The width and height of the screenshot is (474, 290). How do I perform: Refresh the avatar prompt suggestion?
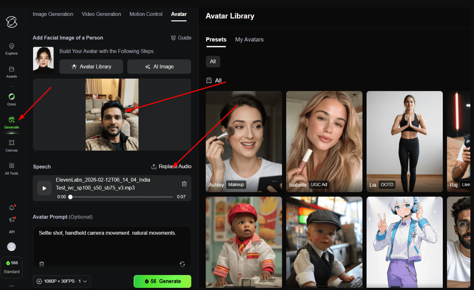[182, 264]
